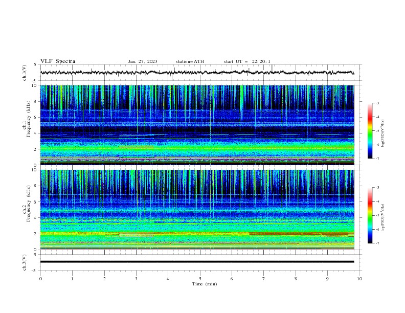Click the time axis tick label '5'
The height and width of the screenshot is (313, 405).
point(200,279)
